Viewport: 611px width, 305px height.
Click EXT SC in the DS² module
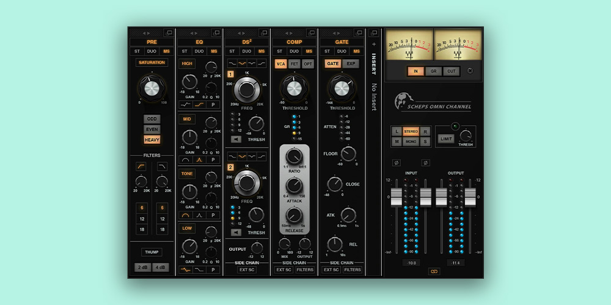point(247,270)
